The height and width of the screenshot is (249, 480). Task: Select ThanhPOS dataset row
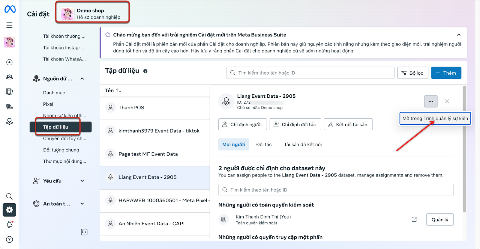coord(155,108)
